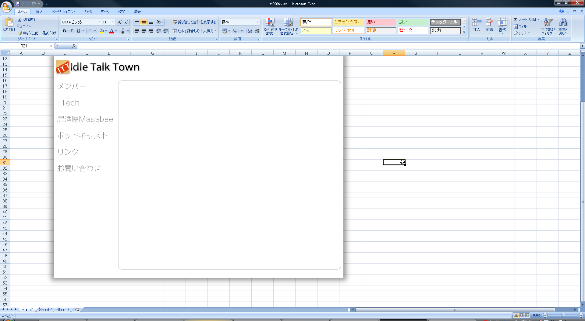Click the Orientation text-angle icon
This screenshot has height=321, width=585.
[x=159, y=22]
